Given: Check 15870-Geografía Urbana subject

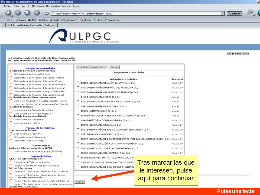Looking at the screenshot, I should point(78,125).
